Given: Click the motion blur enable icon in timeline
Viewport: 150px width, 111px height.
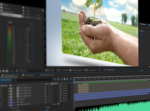Looking at the screenshot, I should tap(67, 79).
